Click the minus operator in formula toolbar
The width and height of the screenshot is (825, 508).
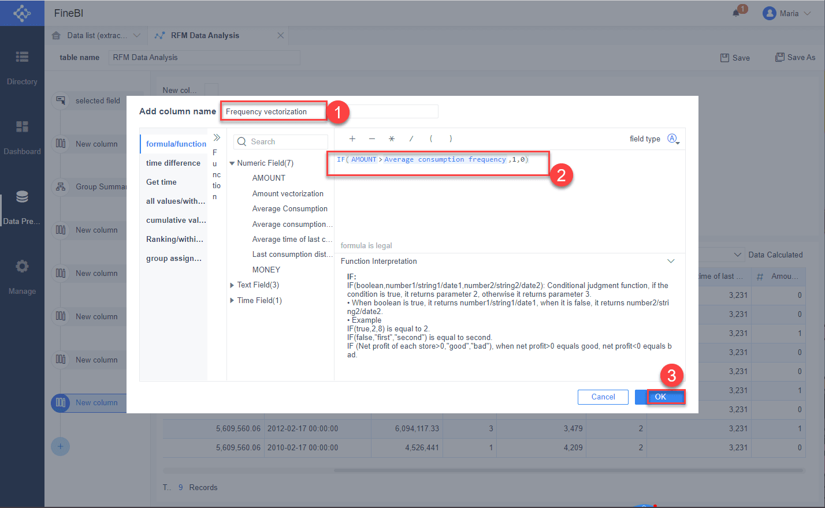(372, 139)
